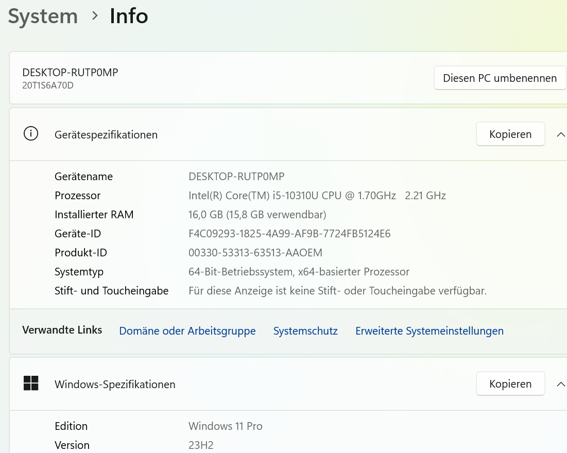Click the Geräte-ID label
This screenshot has height=453, width=567.
pos(78,234)
